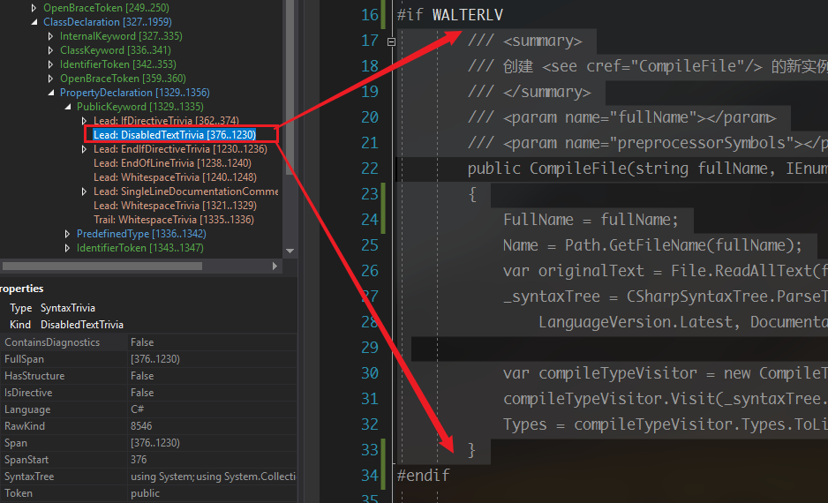Expand the IdentifierToken [1343..1347) node
The height and width of the screenshot is (503, 828).
click(x=68, y=248)
